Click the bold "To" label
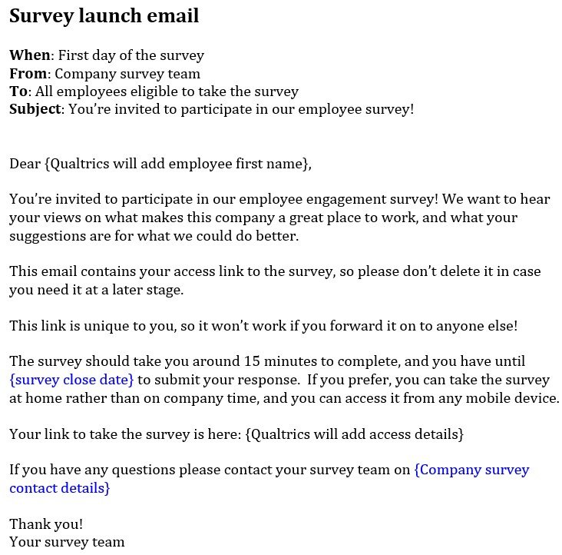Viewport: 562px width, 555px height. pos(18,91)
